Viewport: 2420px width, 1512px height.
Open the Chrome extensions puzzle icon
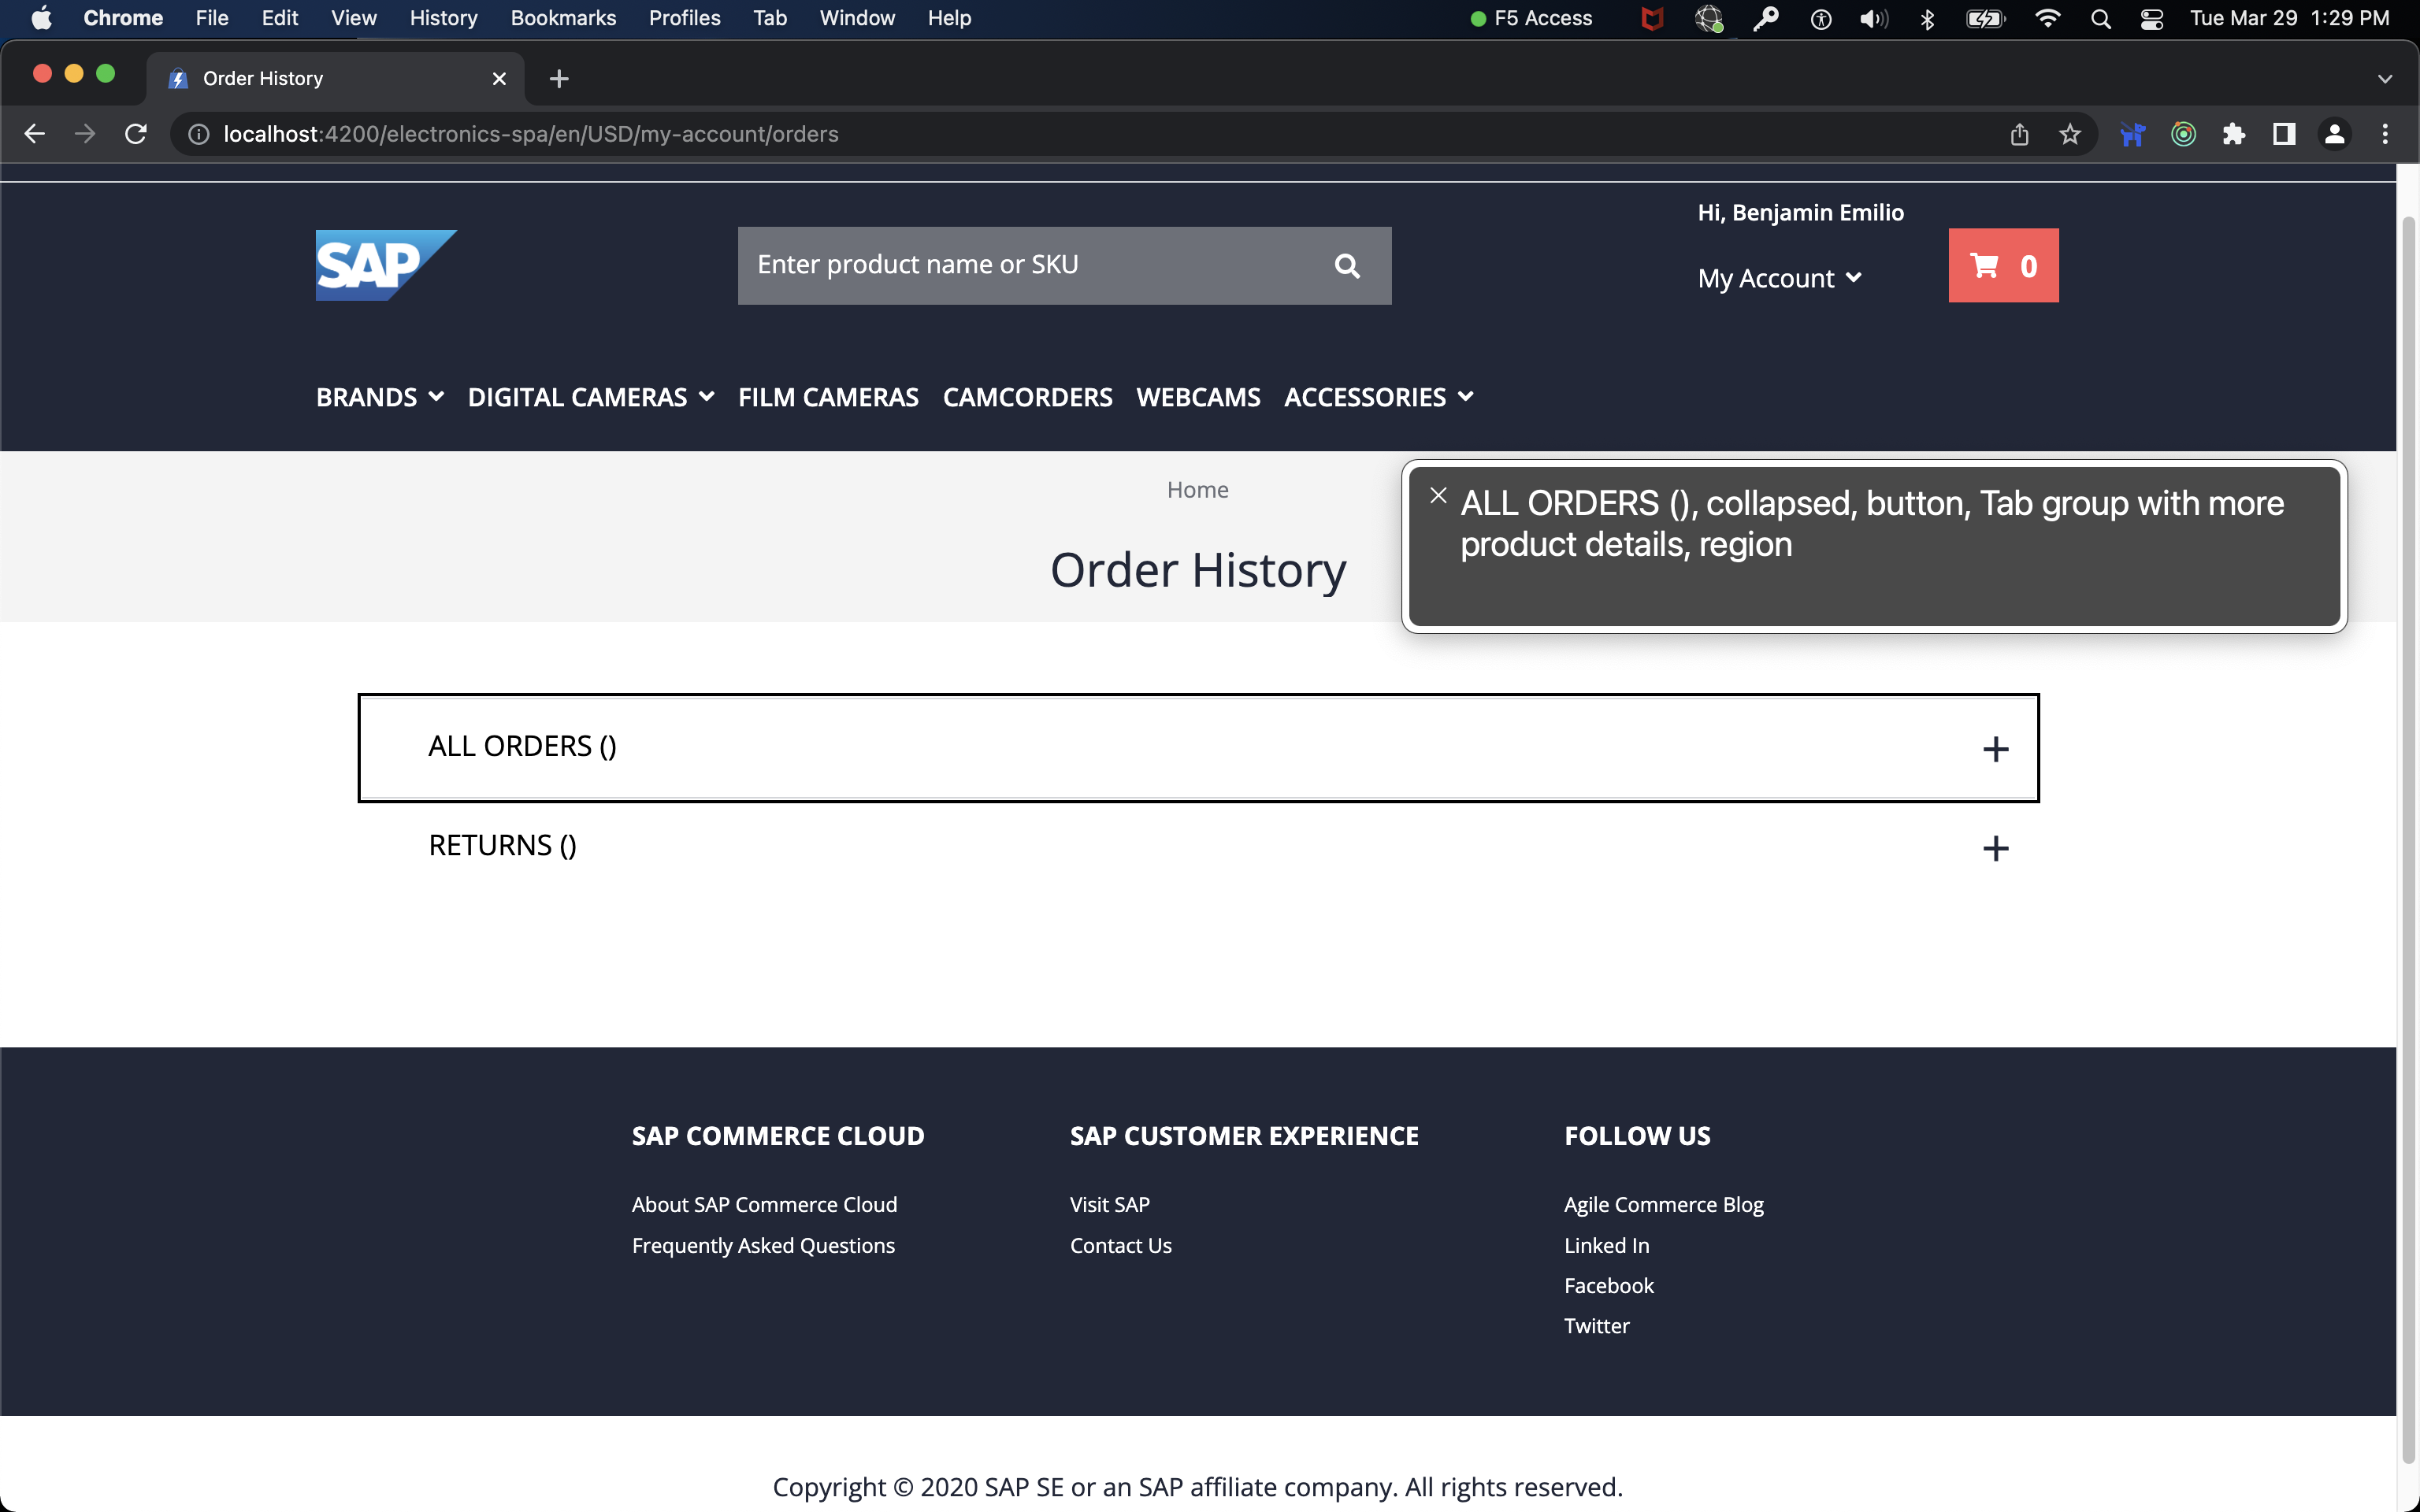tap(2234, 134)
